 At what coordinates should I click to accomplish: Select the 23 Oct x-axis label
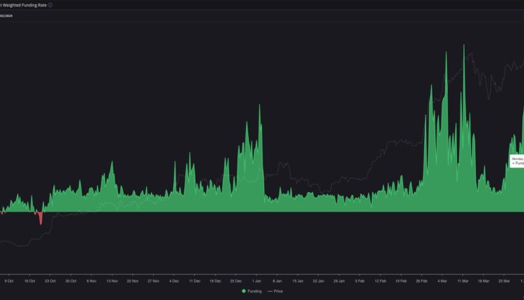tap(50, 280)
